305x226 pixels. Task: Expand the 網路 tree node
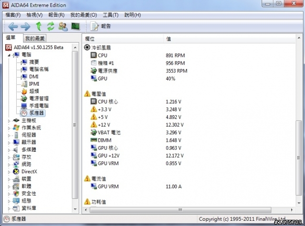(9, 165)
